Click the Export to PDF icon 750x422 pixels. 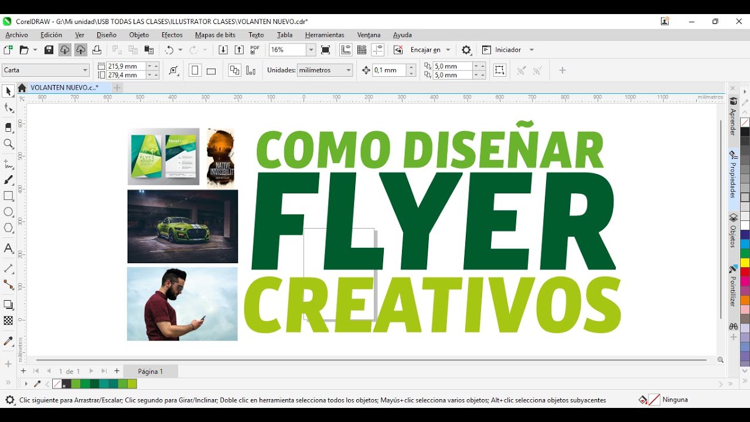pos(255,50)
